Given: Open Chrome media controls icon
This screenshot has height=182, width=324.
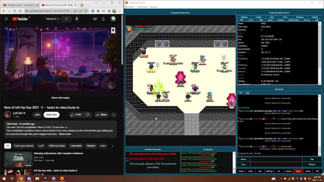Looking at the screenshot, I should (x=104, y=11).
